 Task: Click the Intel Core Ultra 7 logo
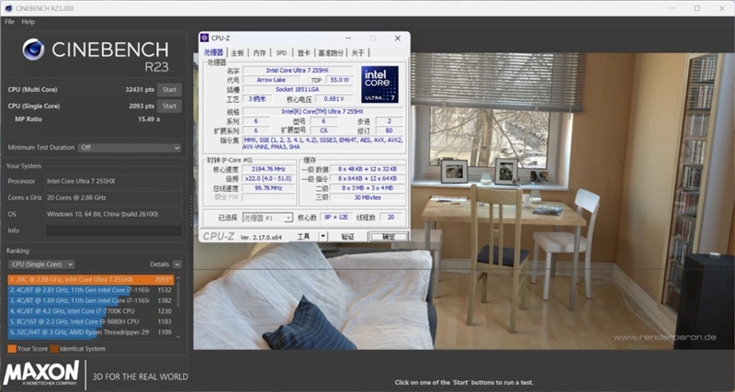(x=379, y=84)
